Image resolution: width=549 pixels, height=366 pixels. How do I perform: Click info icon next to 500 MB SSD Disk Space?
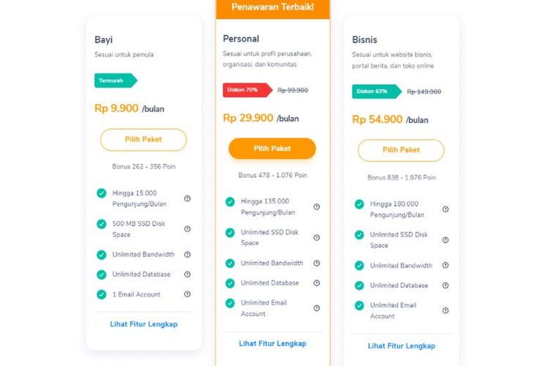coord(187,229)
